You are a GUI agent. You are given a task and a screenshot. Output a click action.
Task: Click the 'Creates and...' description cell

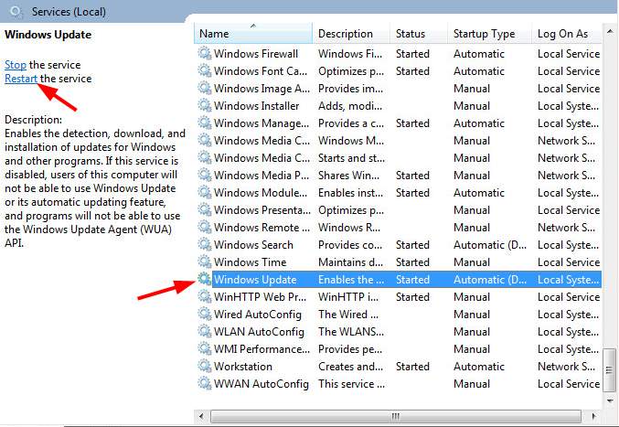pos(350,367)
